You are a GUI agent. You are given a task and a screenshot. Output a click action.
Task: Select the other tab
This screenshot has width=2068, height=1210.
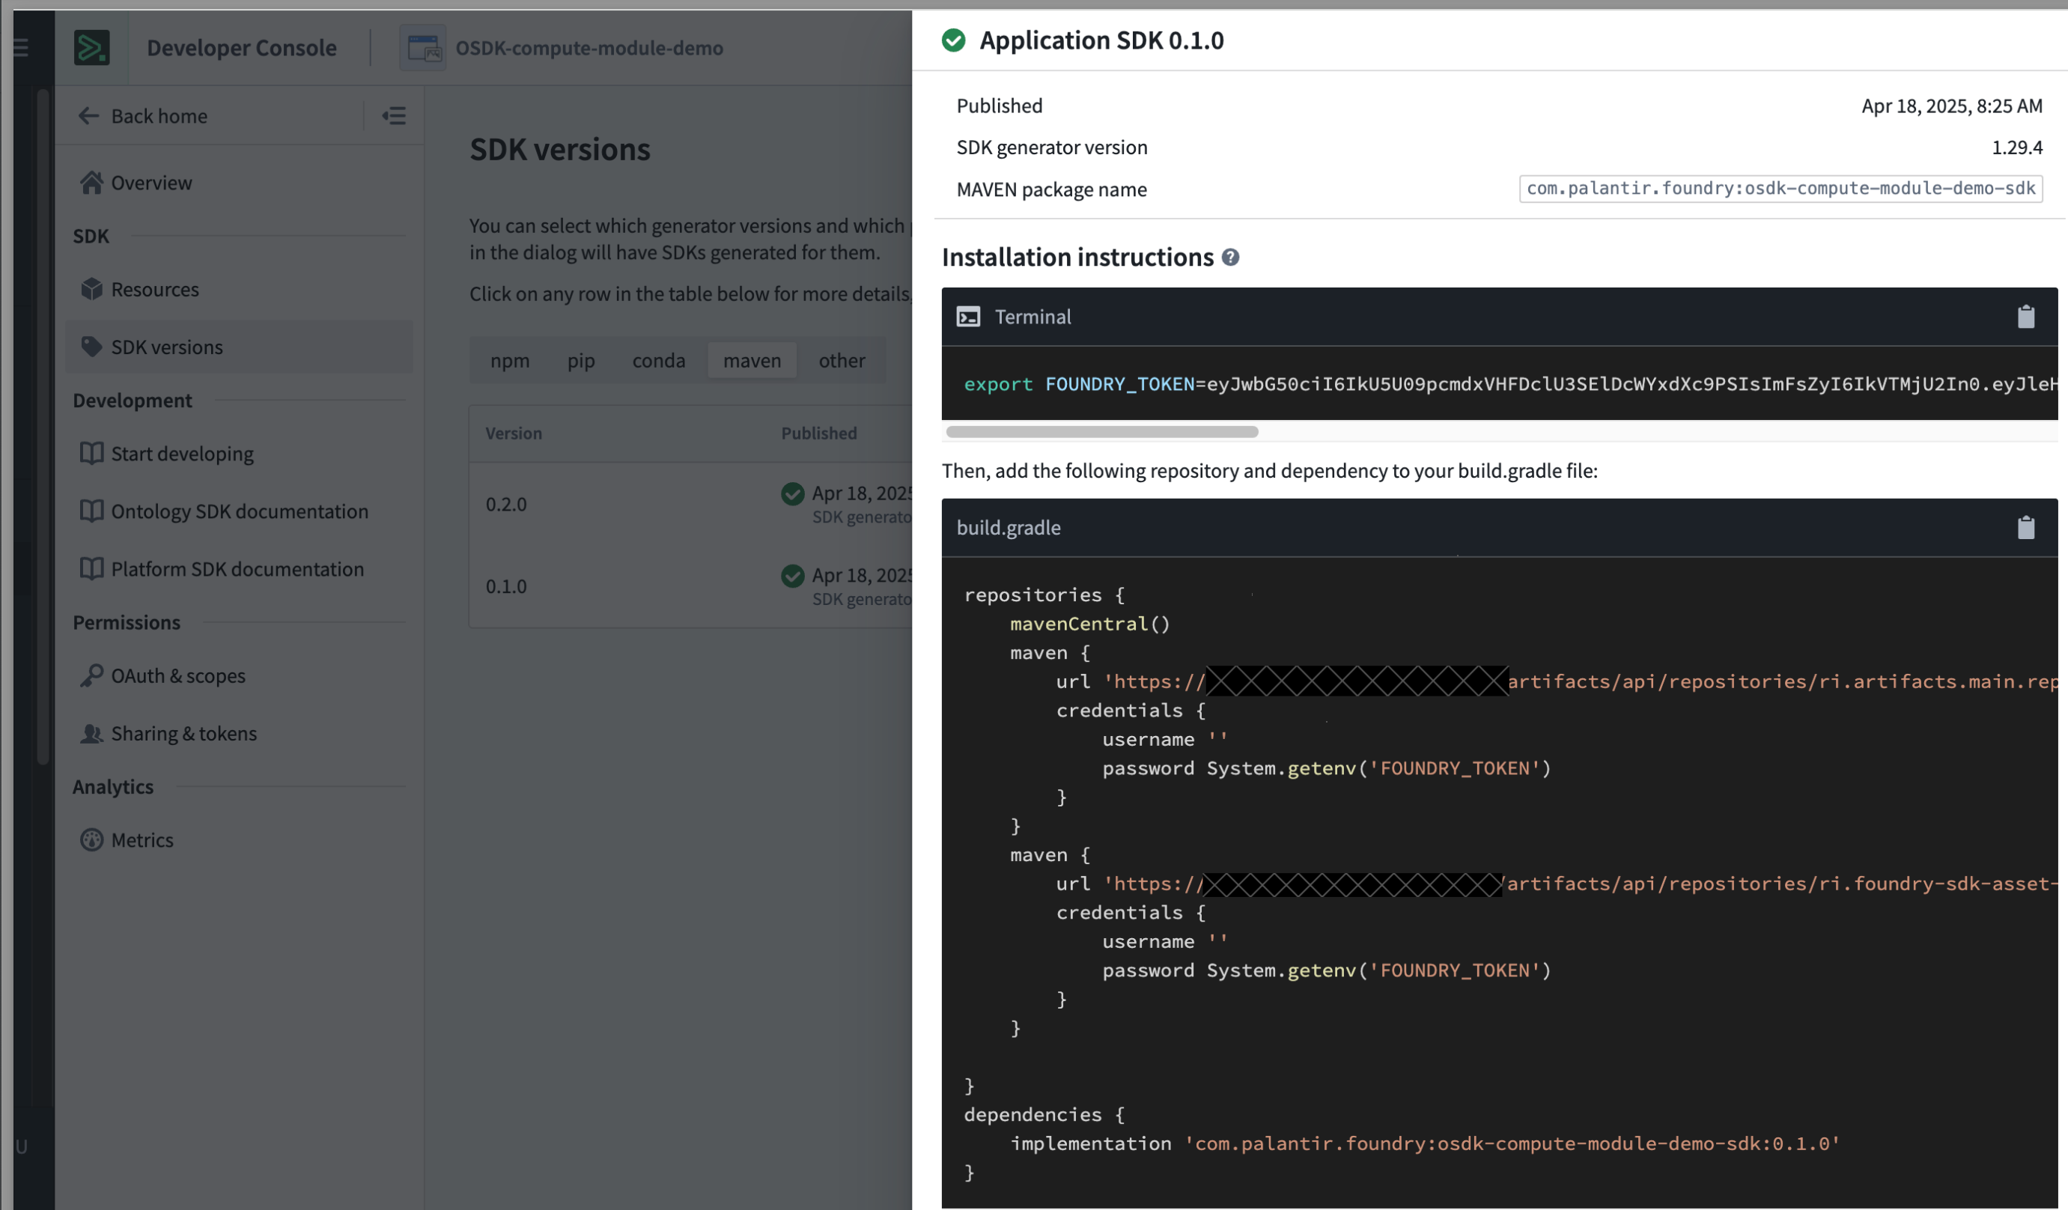[x=841, y=360]
